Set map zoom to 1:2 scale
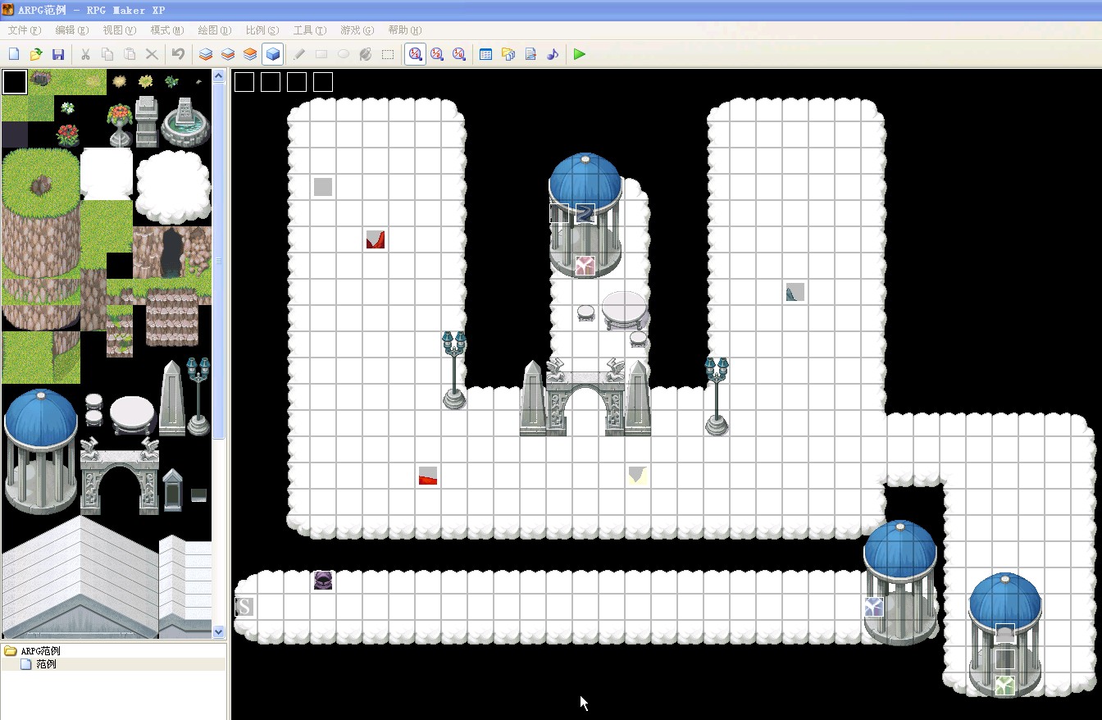 click(x=437, y=54)
